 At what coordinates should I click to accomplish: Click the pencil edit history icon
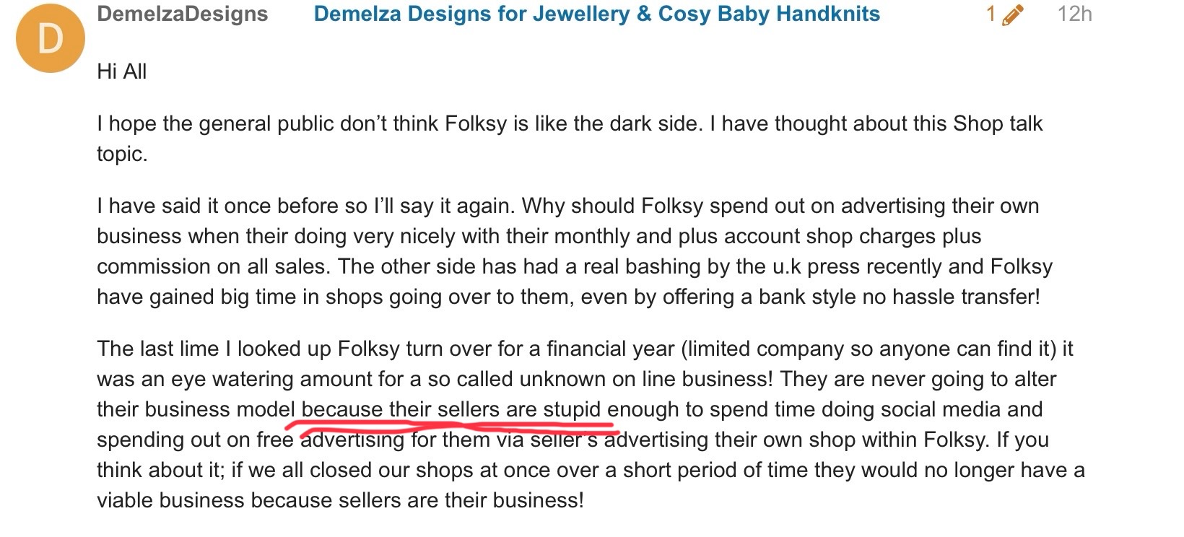1013,15
